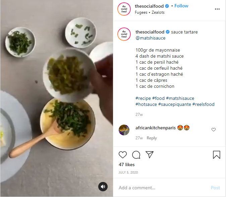Viewport: 226px width, 197px height.
Task: Save post with the bookmark icon
Action: click(x=216, y=154)
